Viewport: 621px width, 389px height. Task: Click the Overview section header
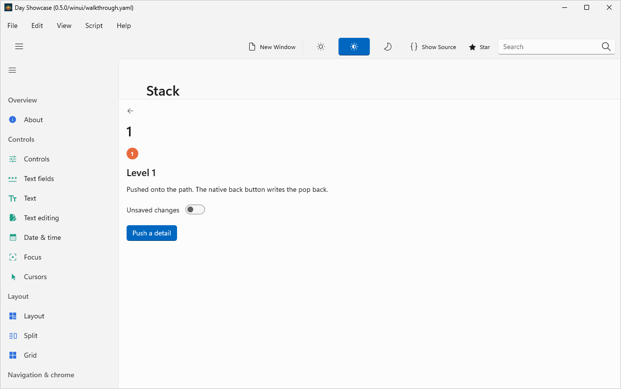pyautogui.click(x=23, y=100)
